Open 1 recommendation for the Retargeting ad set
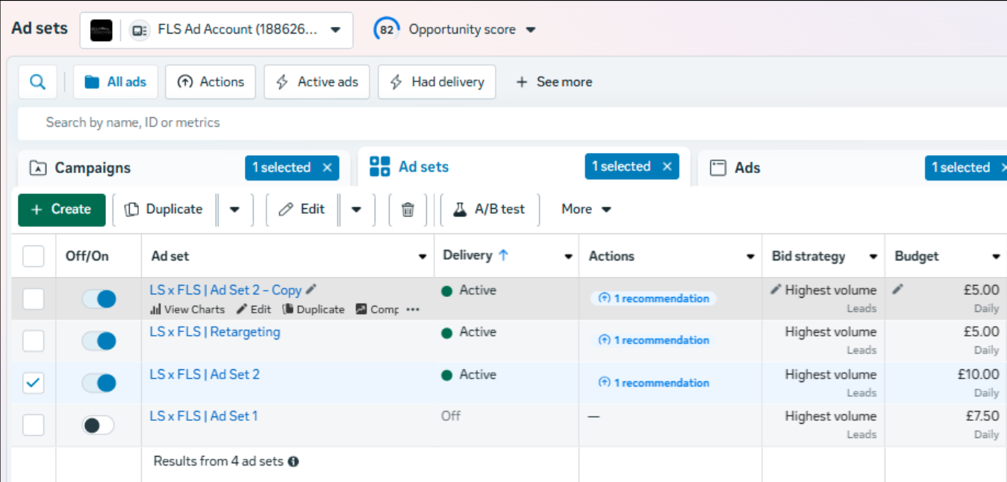The width and height of the screenshot is (1007, 482). tap(653, 340)
